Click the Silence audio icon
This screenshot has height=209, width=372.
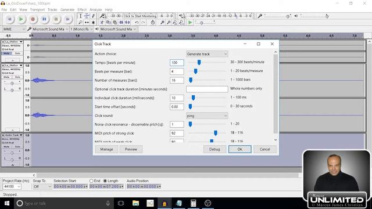click(x=128, y=23)
